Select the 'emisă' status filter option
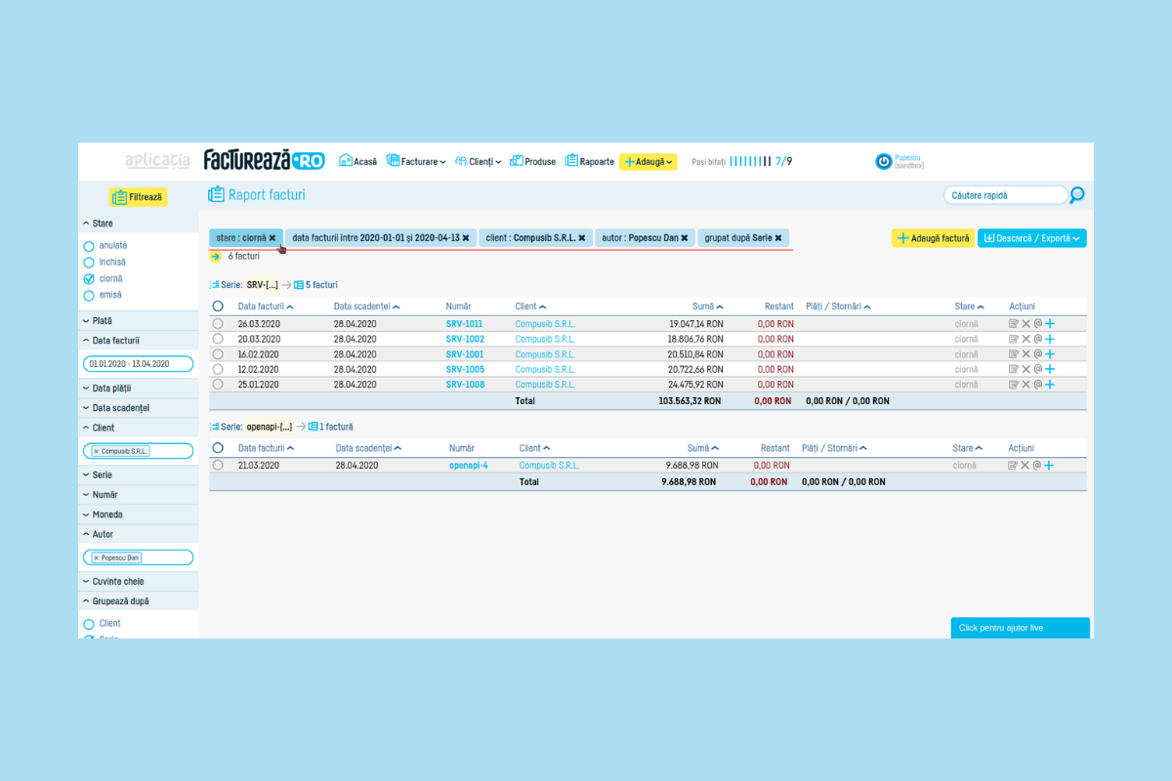1172x781 pixels. pos(89,295)
